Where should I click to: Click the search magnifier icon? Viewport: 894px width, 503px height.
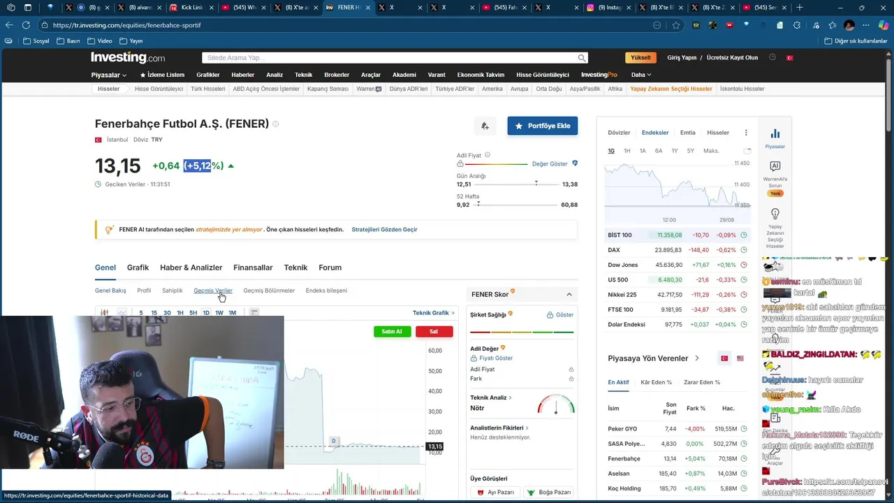point(581,58)
